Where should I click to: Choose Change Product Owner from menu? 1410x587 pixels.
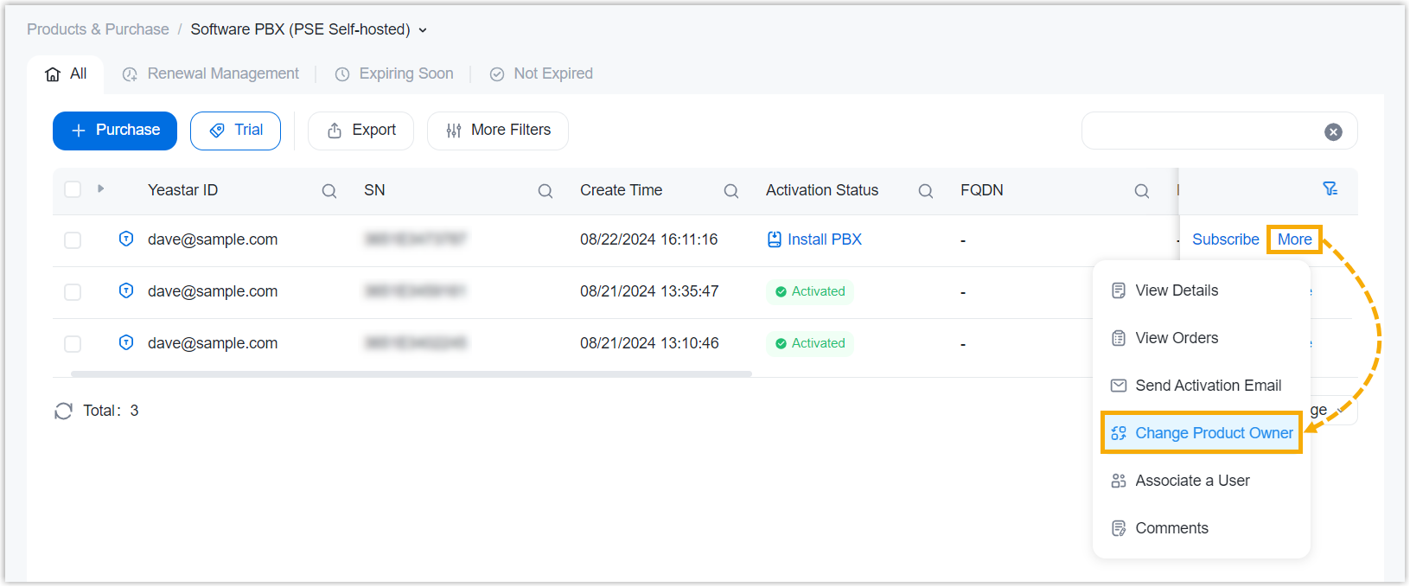tap(1213, 433)
